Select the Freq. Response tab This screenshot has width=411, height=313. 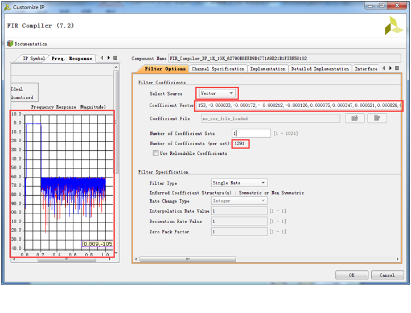click(x=72, y=58)
